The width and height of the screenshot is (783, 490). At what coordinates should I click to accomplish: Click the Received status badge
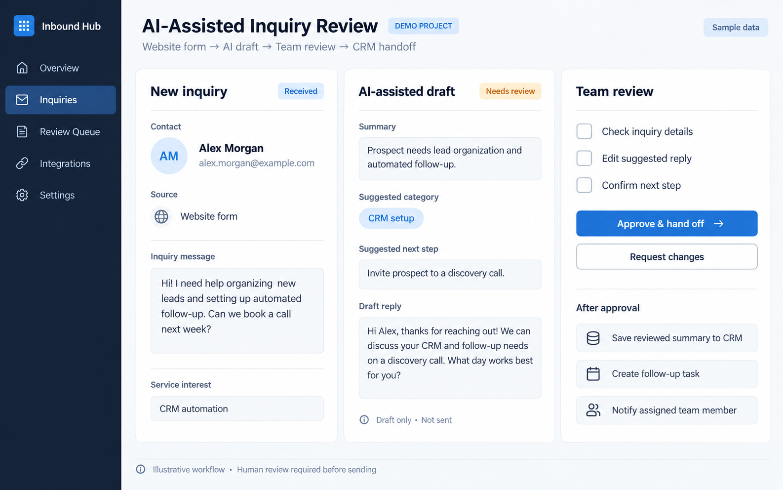coord(301,91)
